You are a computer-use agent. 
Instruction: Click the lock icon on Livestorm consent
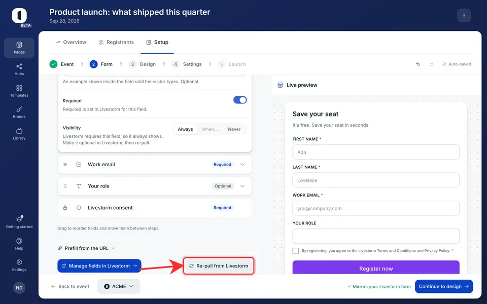[x=65, y=208]
